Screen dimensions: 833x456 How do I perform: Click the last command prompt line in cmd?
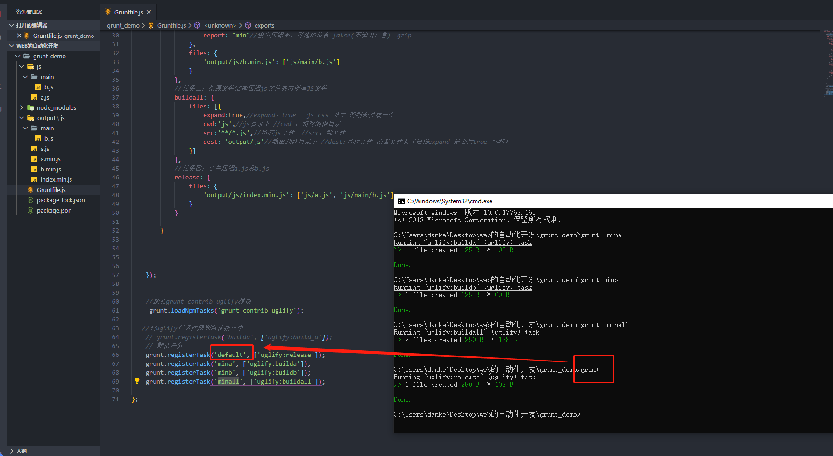[487, 415]
